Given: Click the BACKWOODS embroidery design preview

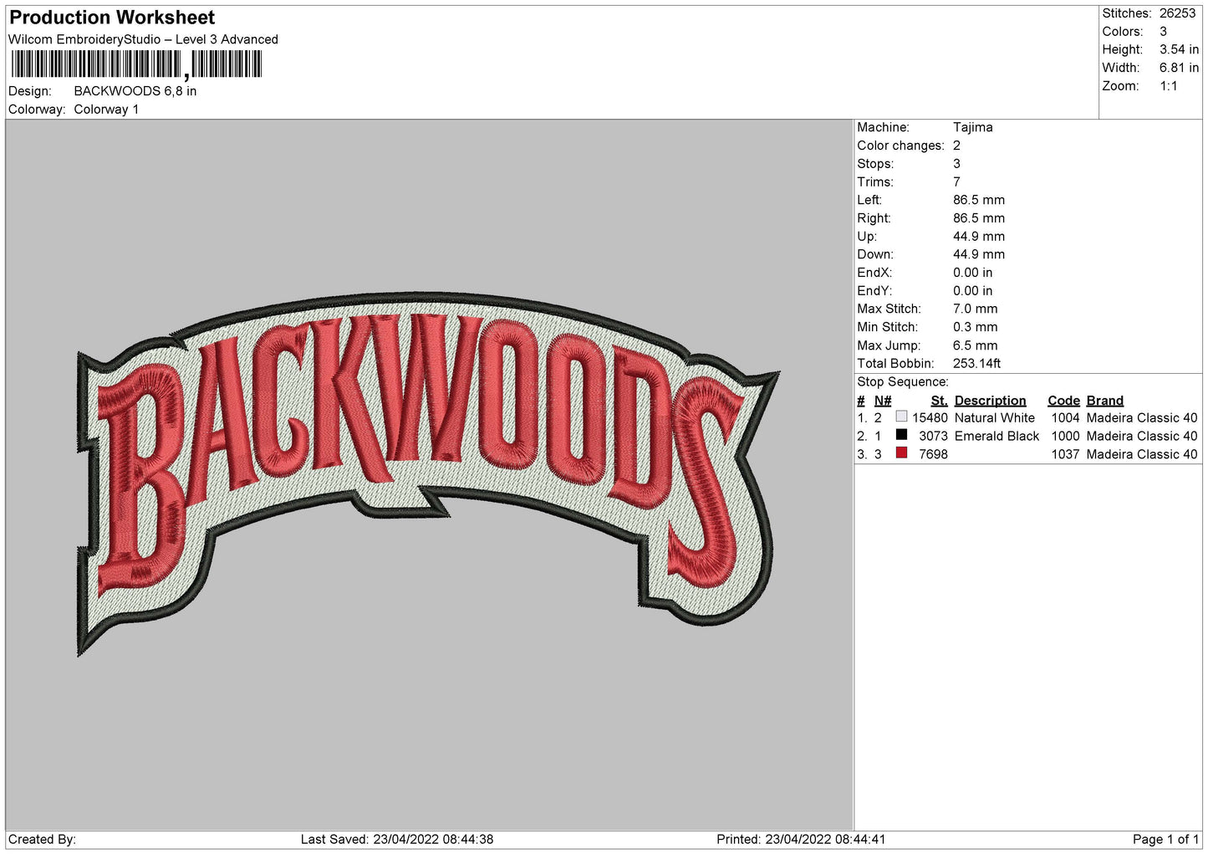Looking at the screenshot, I should coord(428,473).
